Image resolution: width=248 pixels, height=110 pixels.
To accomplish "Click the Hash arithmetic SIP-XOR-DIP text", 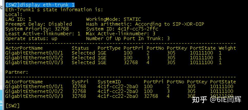I will (145, 24).
